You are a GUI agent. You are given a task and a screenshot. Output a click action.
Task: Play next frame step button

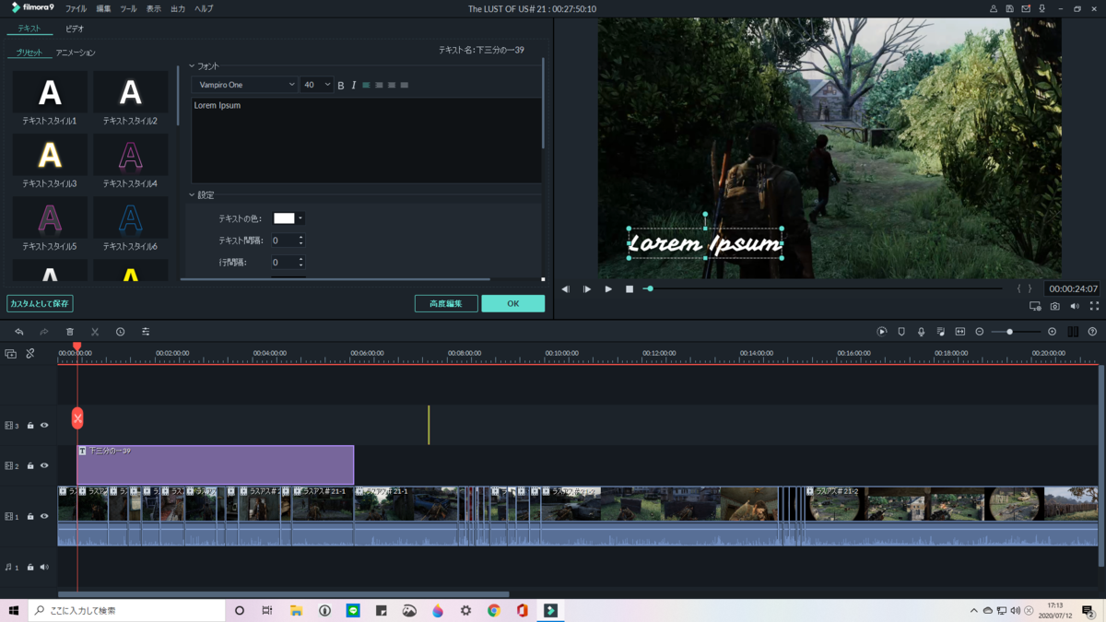pyautogui.click(x=587, y=289)
